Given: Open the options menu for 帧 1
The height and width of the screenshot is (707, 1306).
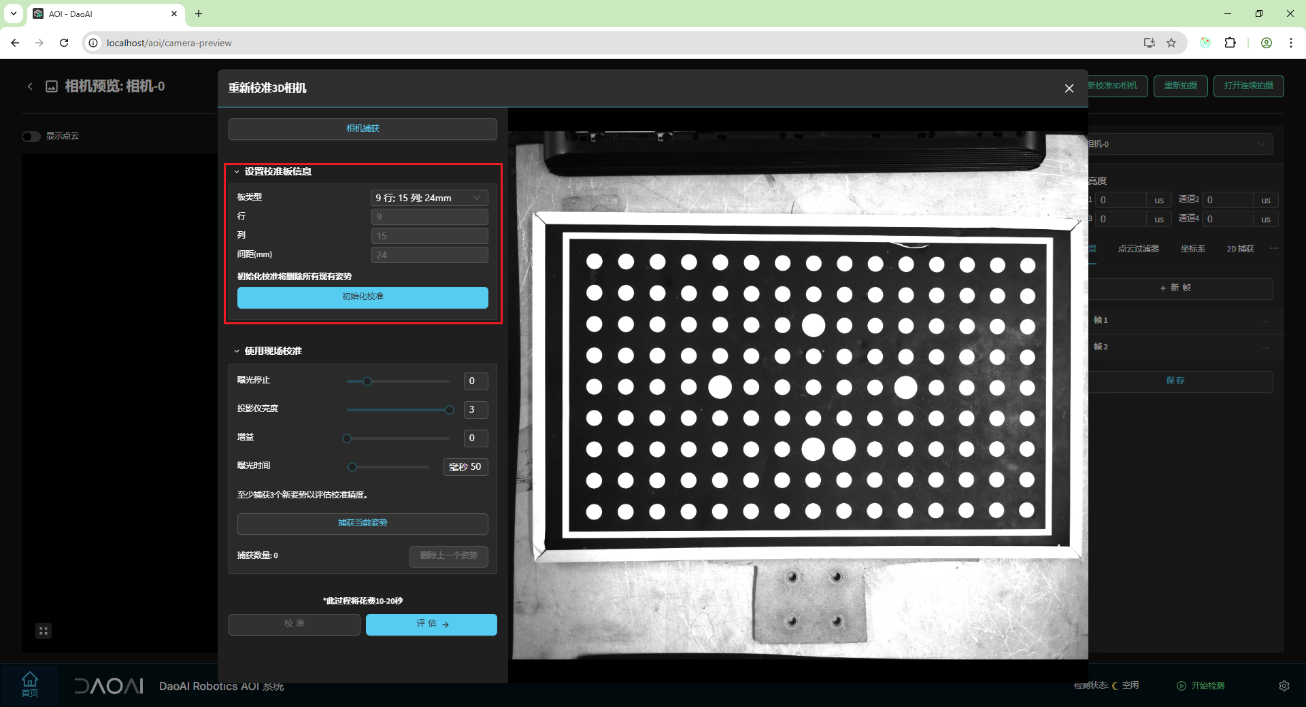Looking at the screenshot, I should [x=1265, y=321].
